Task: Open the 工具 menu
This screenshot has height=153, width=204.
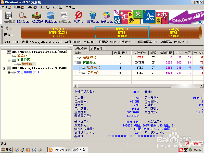Action: coord(45,7)
